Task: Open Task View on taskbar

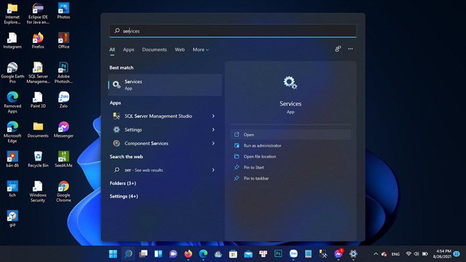Action: pos(143,254)
